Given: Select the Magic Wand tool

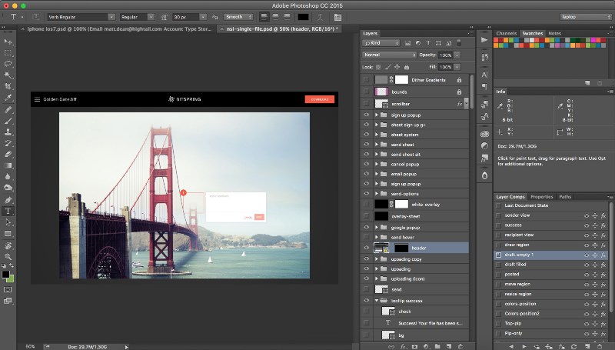Looking at the screenshot, I should point(8,75).
